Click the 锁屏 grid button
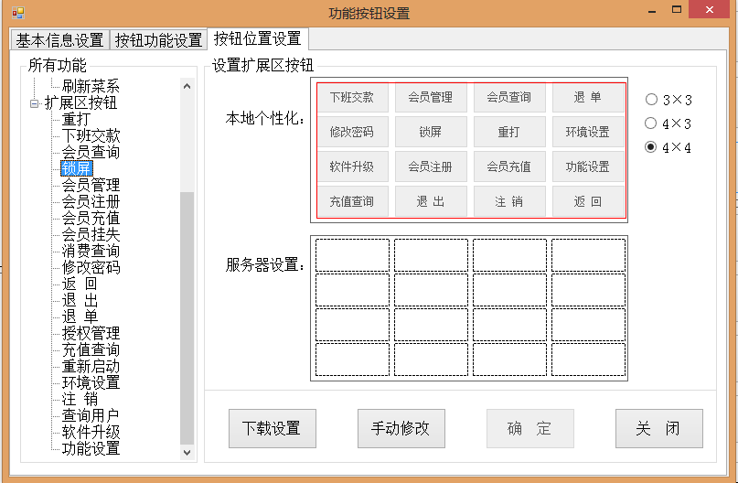Viewport: 738px width, 483px height. (x=431, y=133)
